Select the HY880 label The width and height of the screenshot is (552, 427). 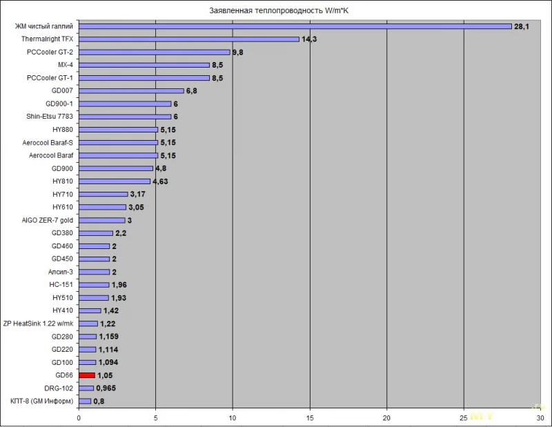point(63,129)
